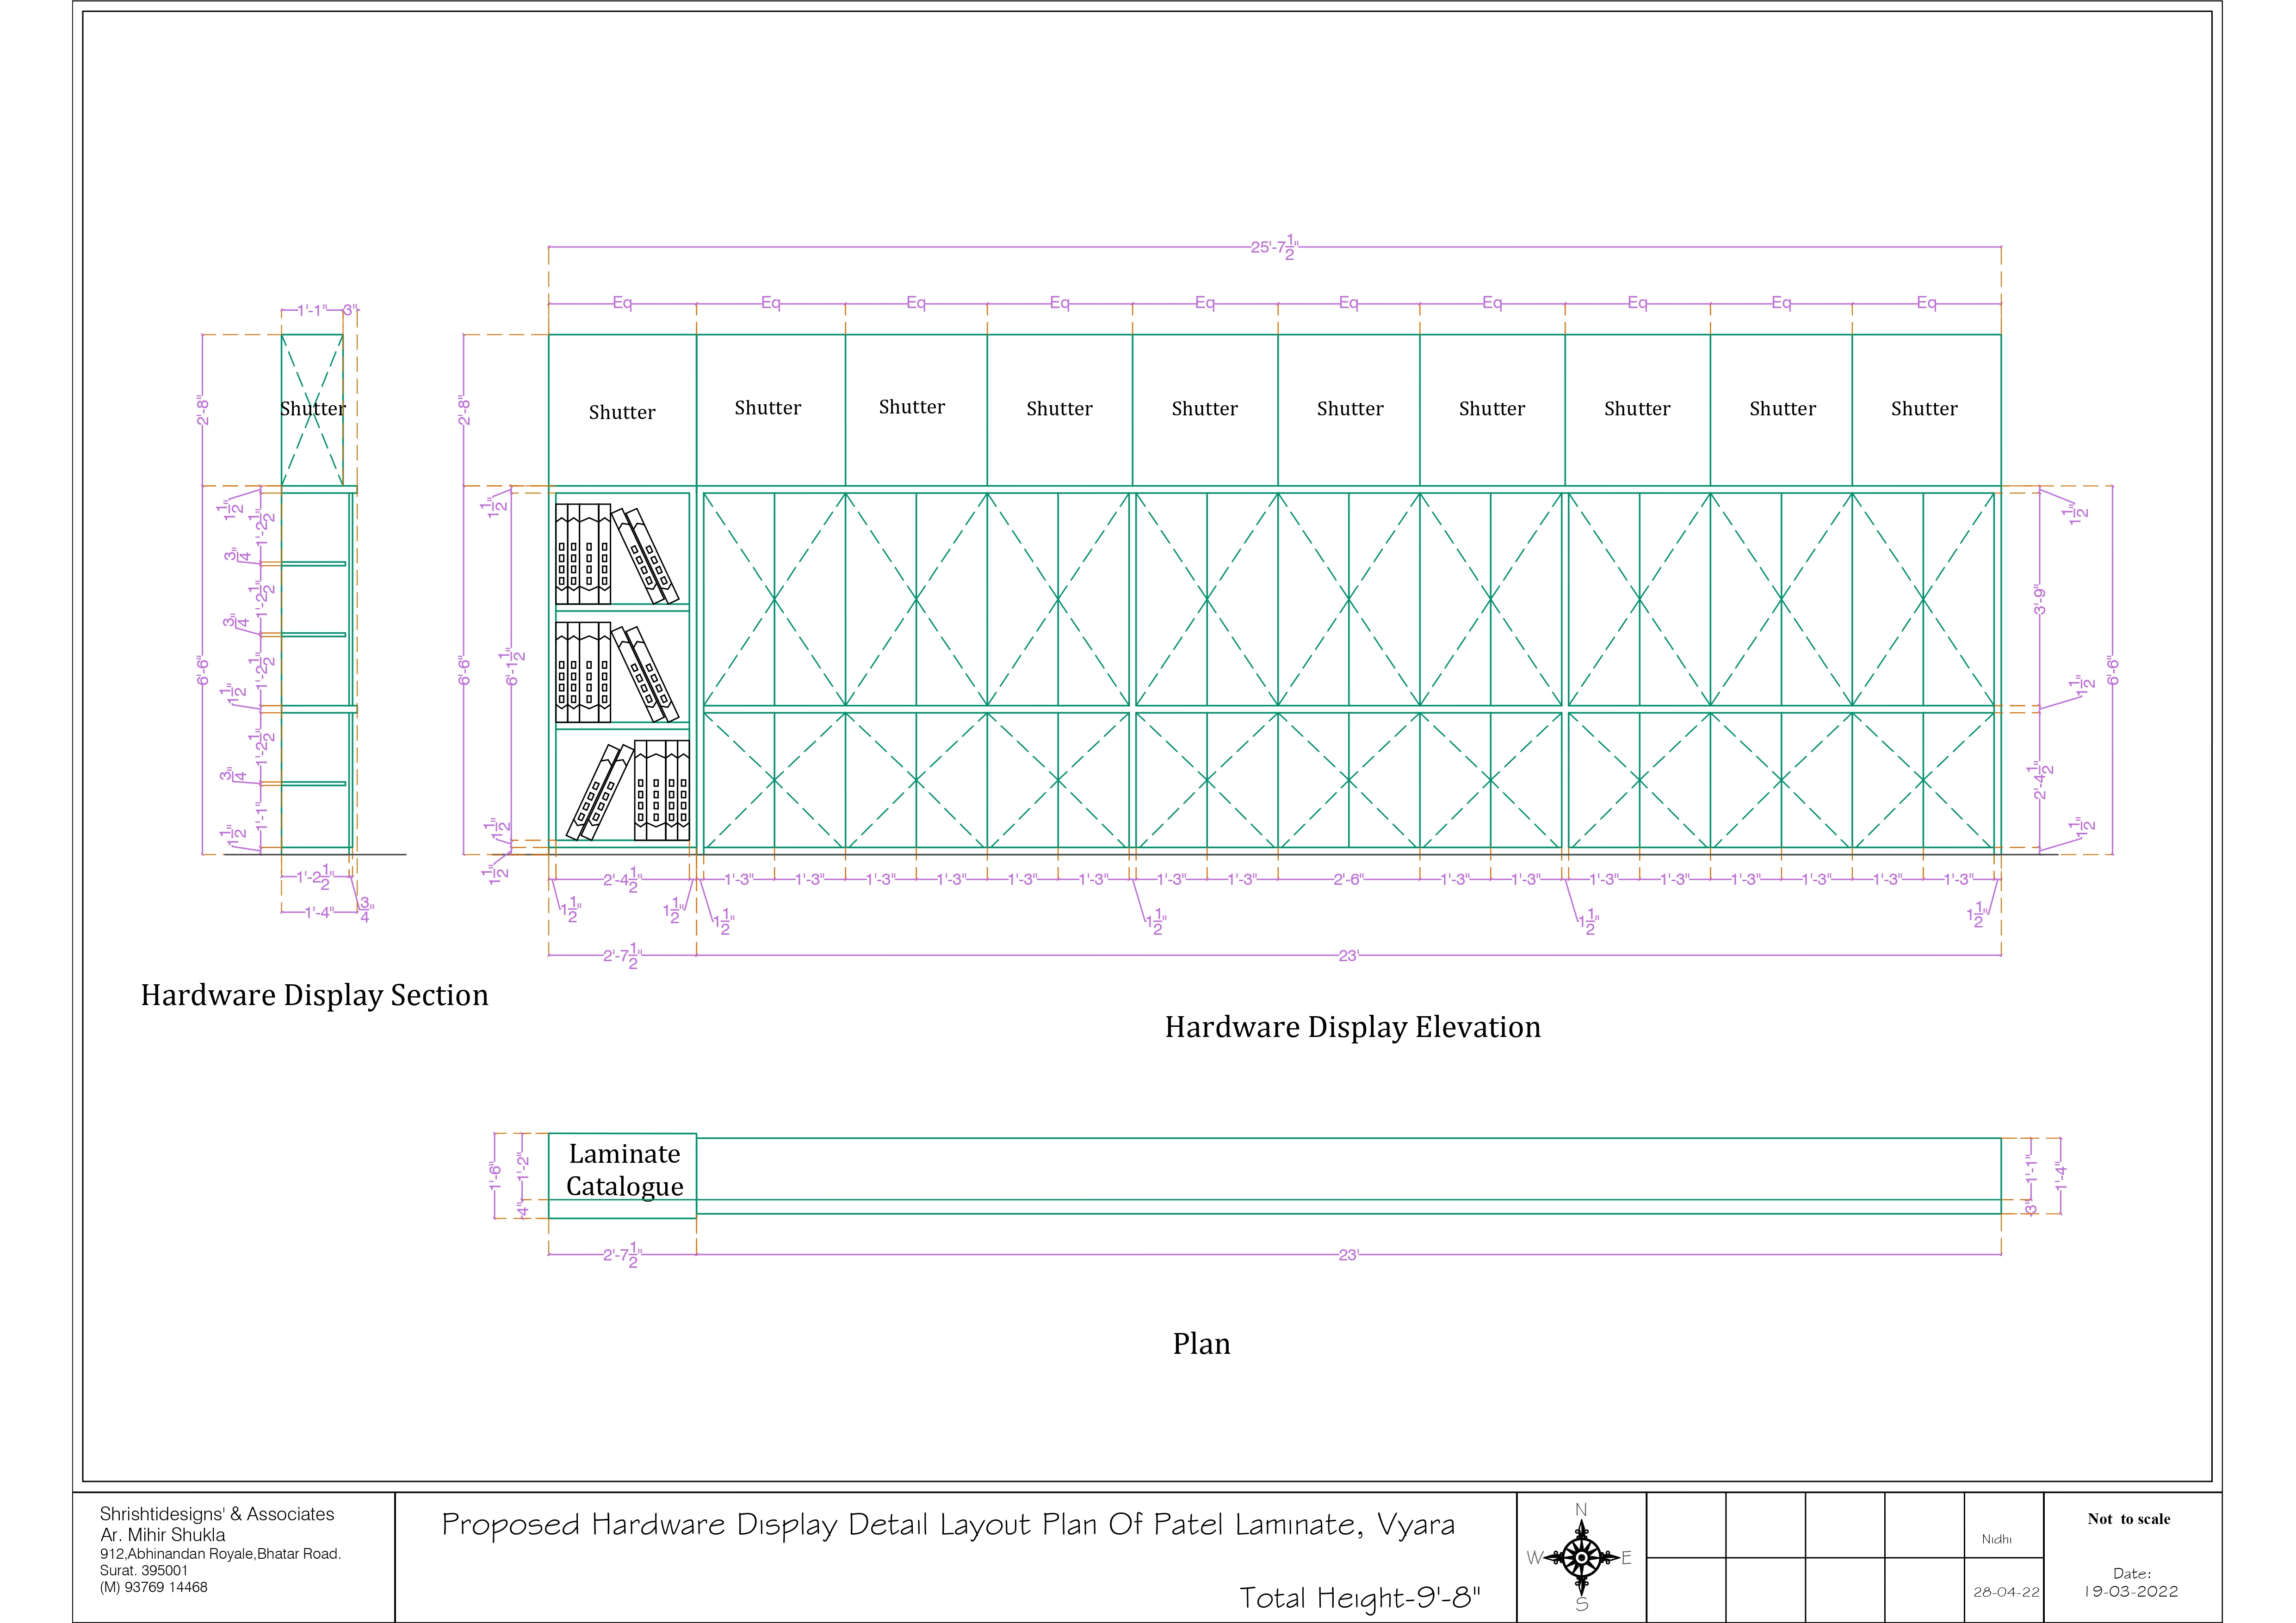Viewport: 2296px width, 1623px height.
Task: Select the 3'-9" vertical dimension on right side
Action: coord(2040,600)
